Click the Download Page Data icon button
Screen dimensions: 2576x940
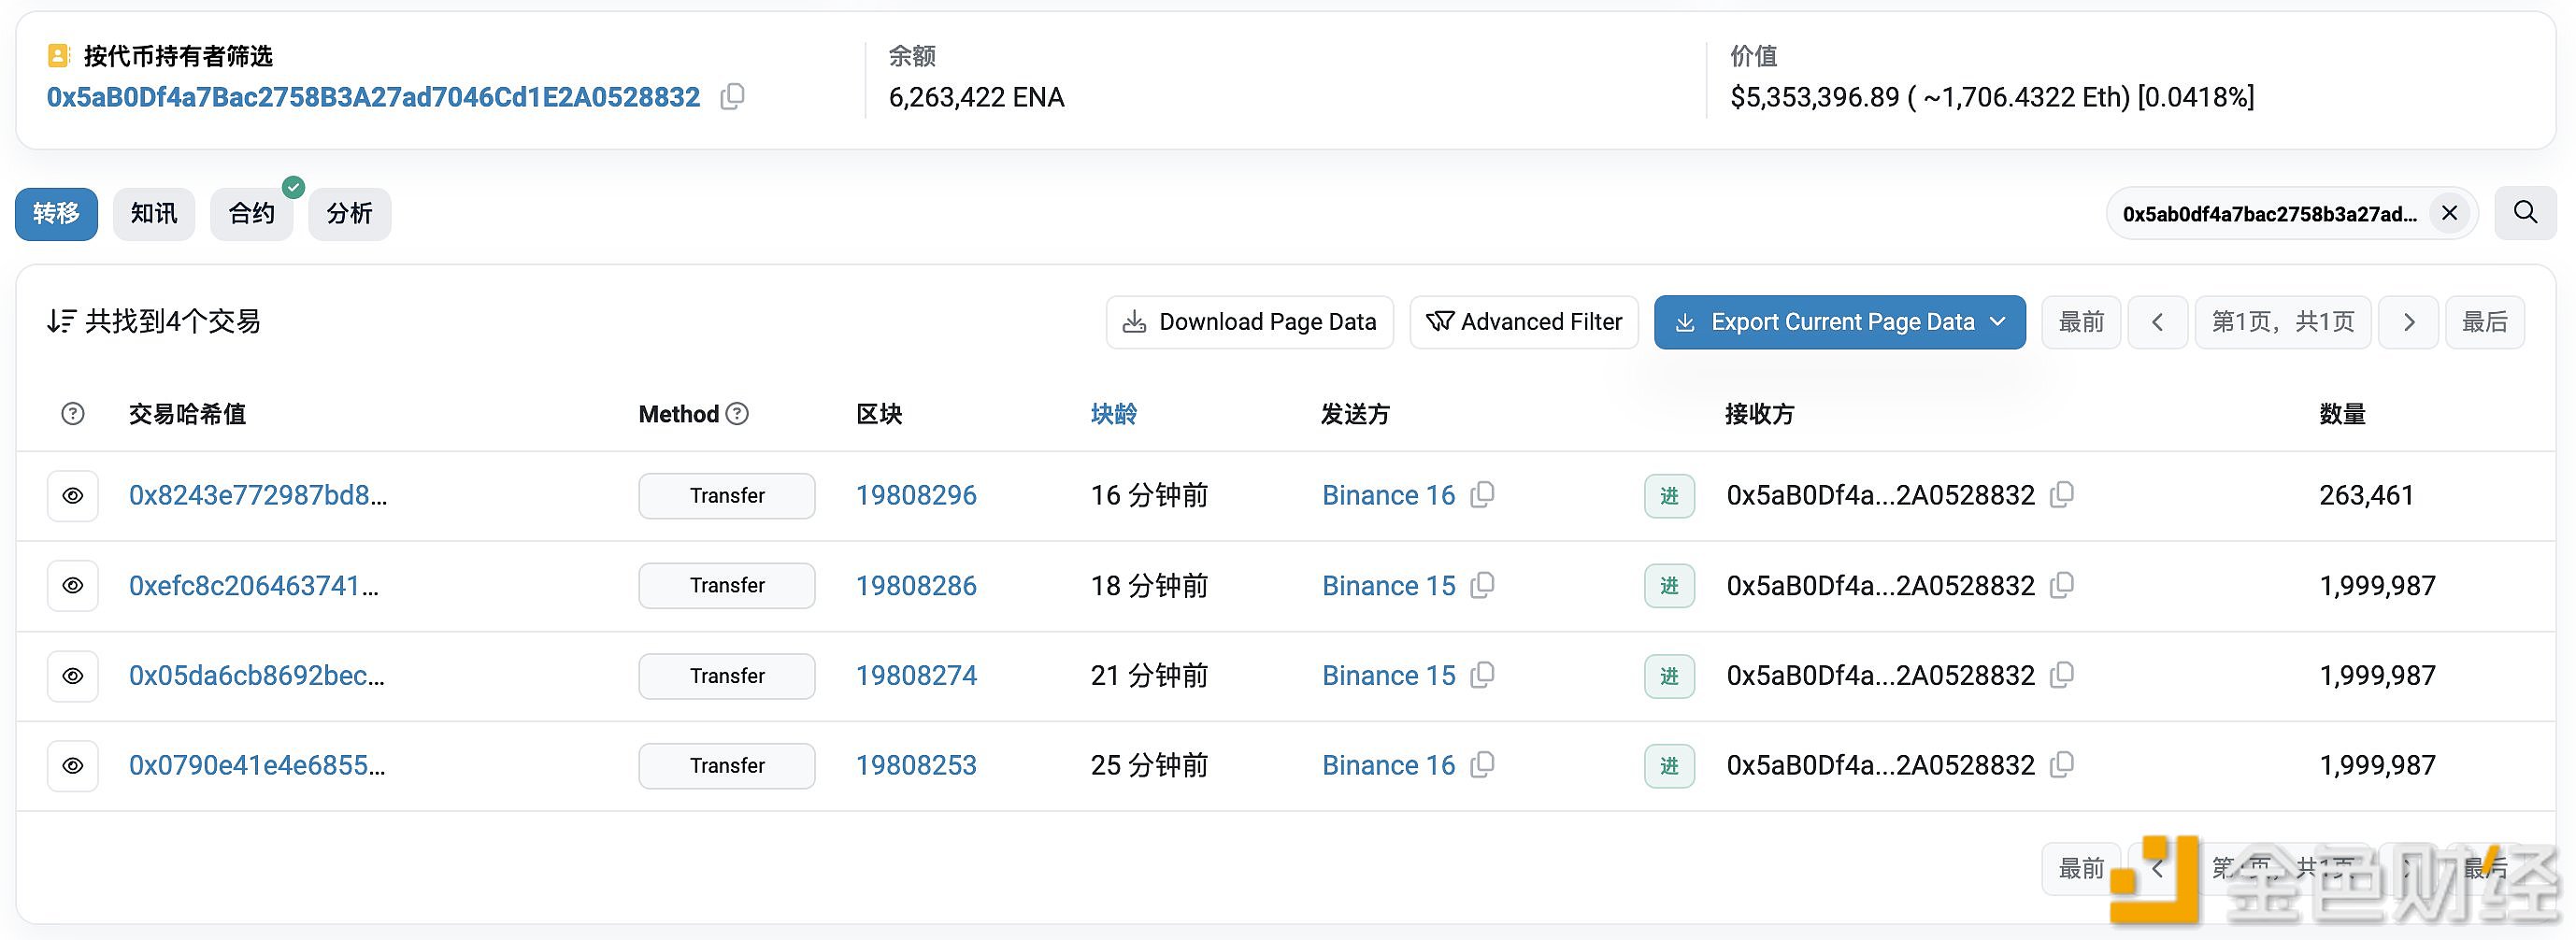[x=1135, y=321]
